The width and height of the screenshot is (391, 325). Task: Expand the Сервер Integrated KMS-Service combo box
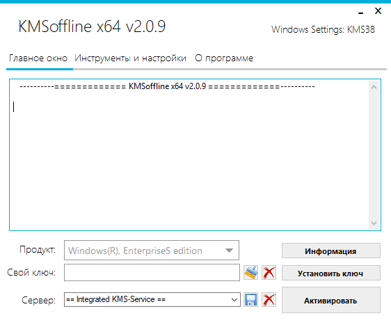pyautogui.click(x=152, y=299)
